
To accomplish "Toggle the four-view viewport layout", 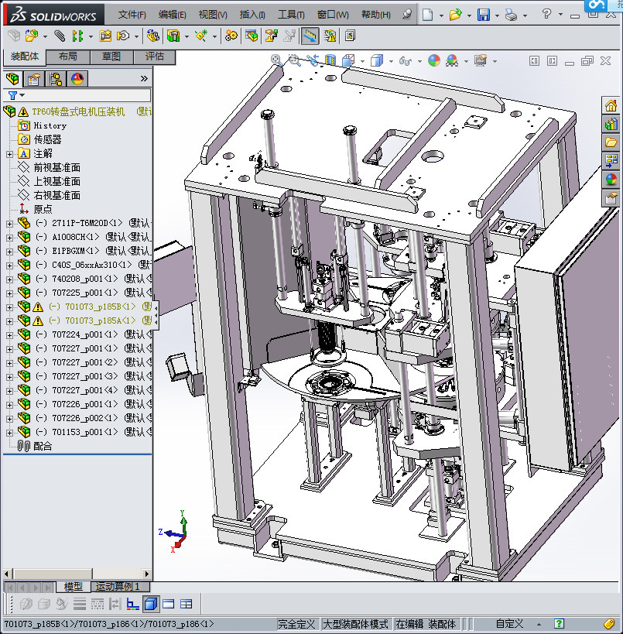I will click(x=187, y=604).
